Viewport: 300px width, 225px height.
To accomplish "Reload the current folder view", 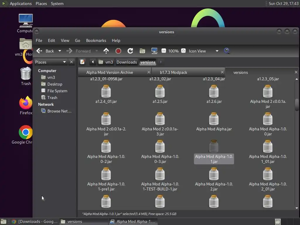I will coord(130,51).
